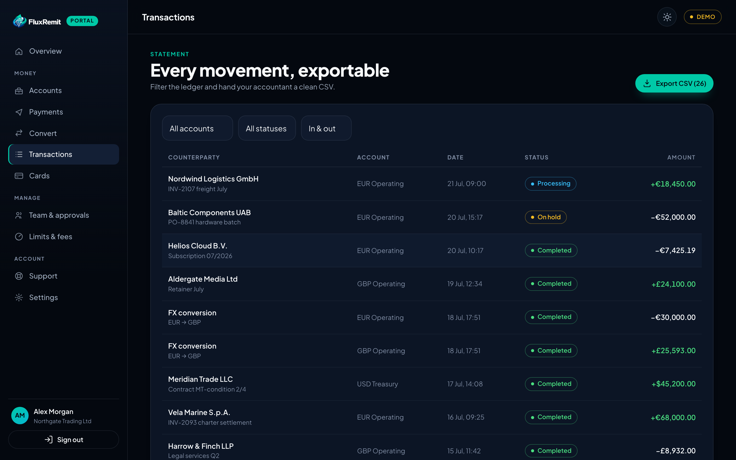Open the Convert section
This screenshot has height=460, width=736.
point(64,133)
